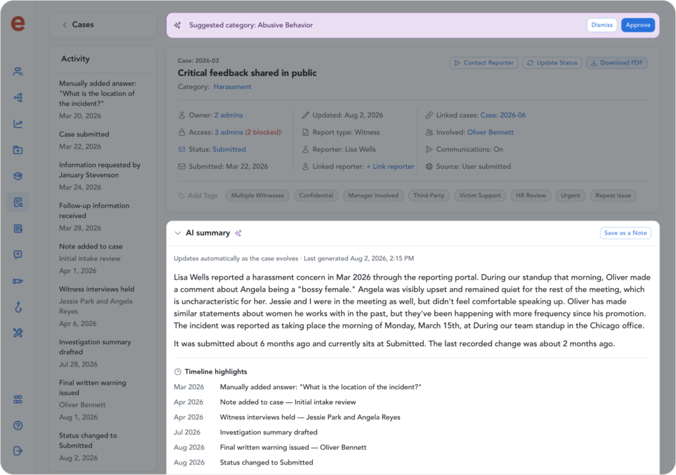Select the Victim Support tag
The height and width of the screenshot is (475, 676).
click(480, 196)
